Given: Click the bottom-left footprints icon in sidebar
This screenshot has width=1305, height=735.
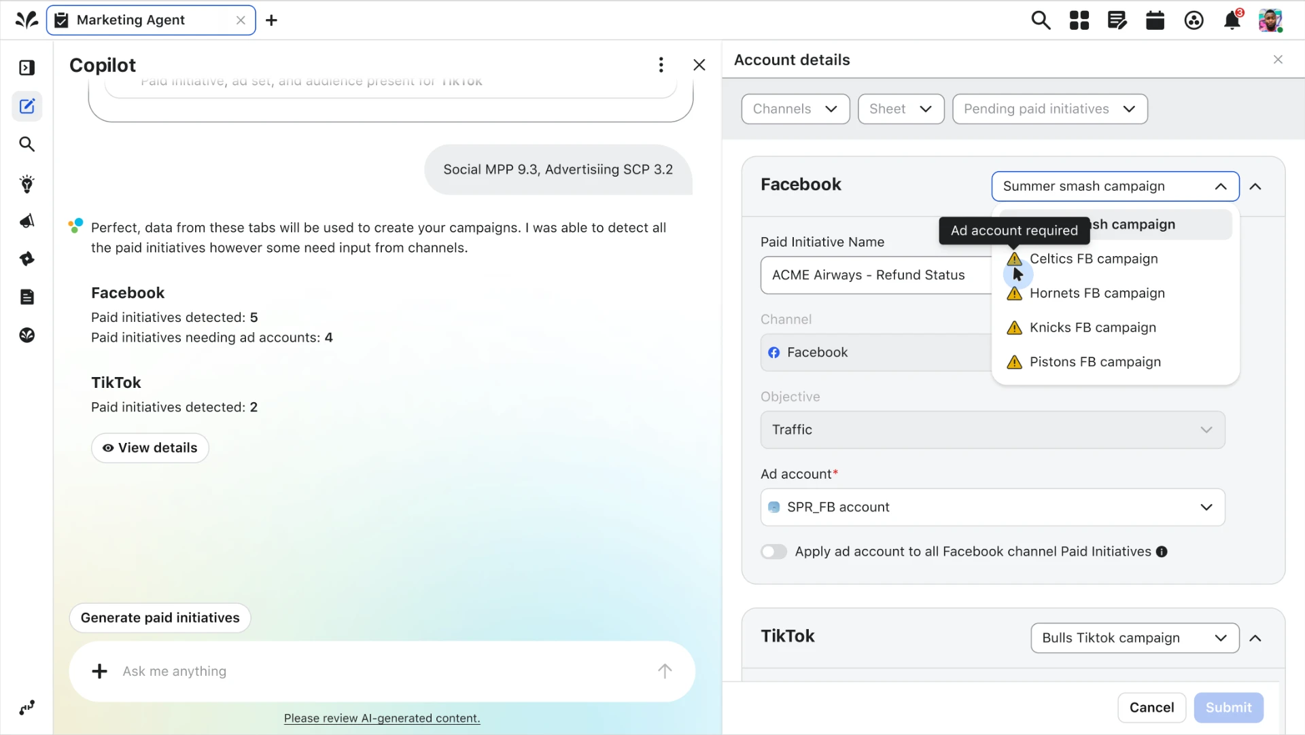Looking at the screenshot, I should tap(27, 708).
